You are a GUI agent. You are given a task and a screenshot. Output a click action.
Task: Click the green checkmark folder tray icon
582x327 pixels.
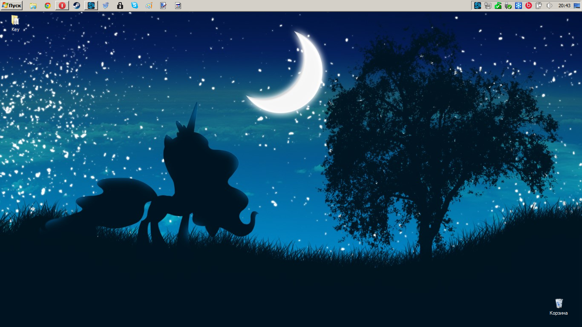point(498,6)
